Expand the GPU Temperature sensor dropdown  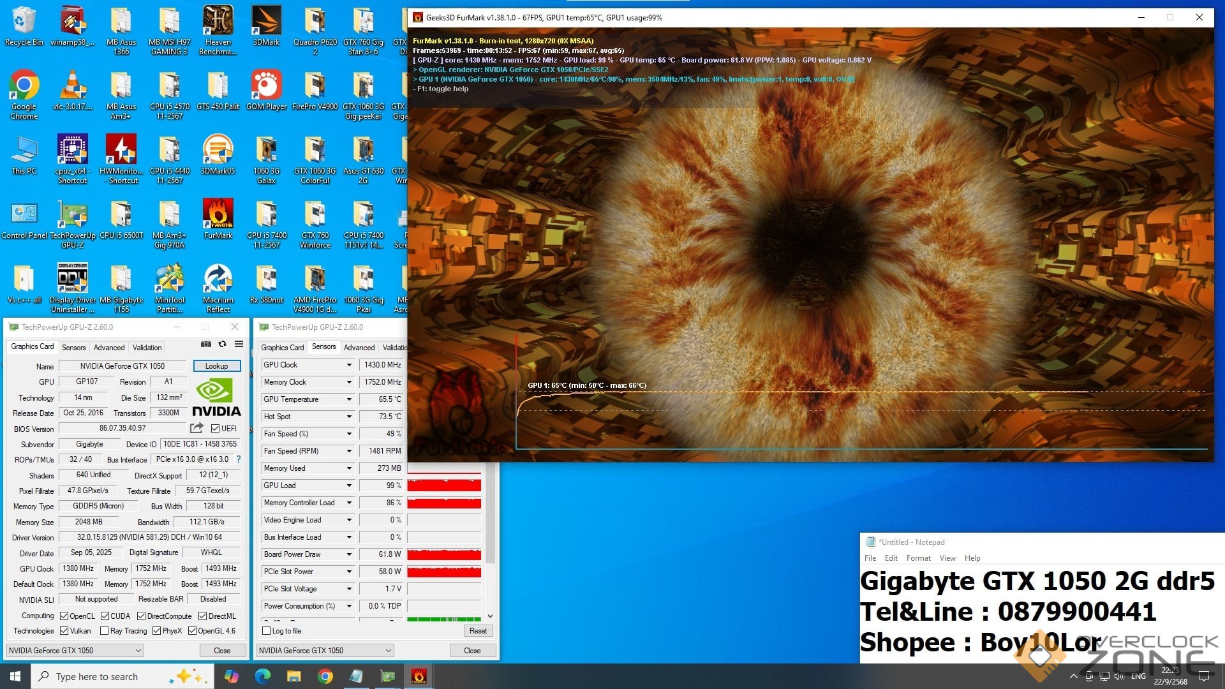(349, 399)
